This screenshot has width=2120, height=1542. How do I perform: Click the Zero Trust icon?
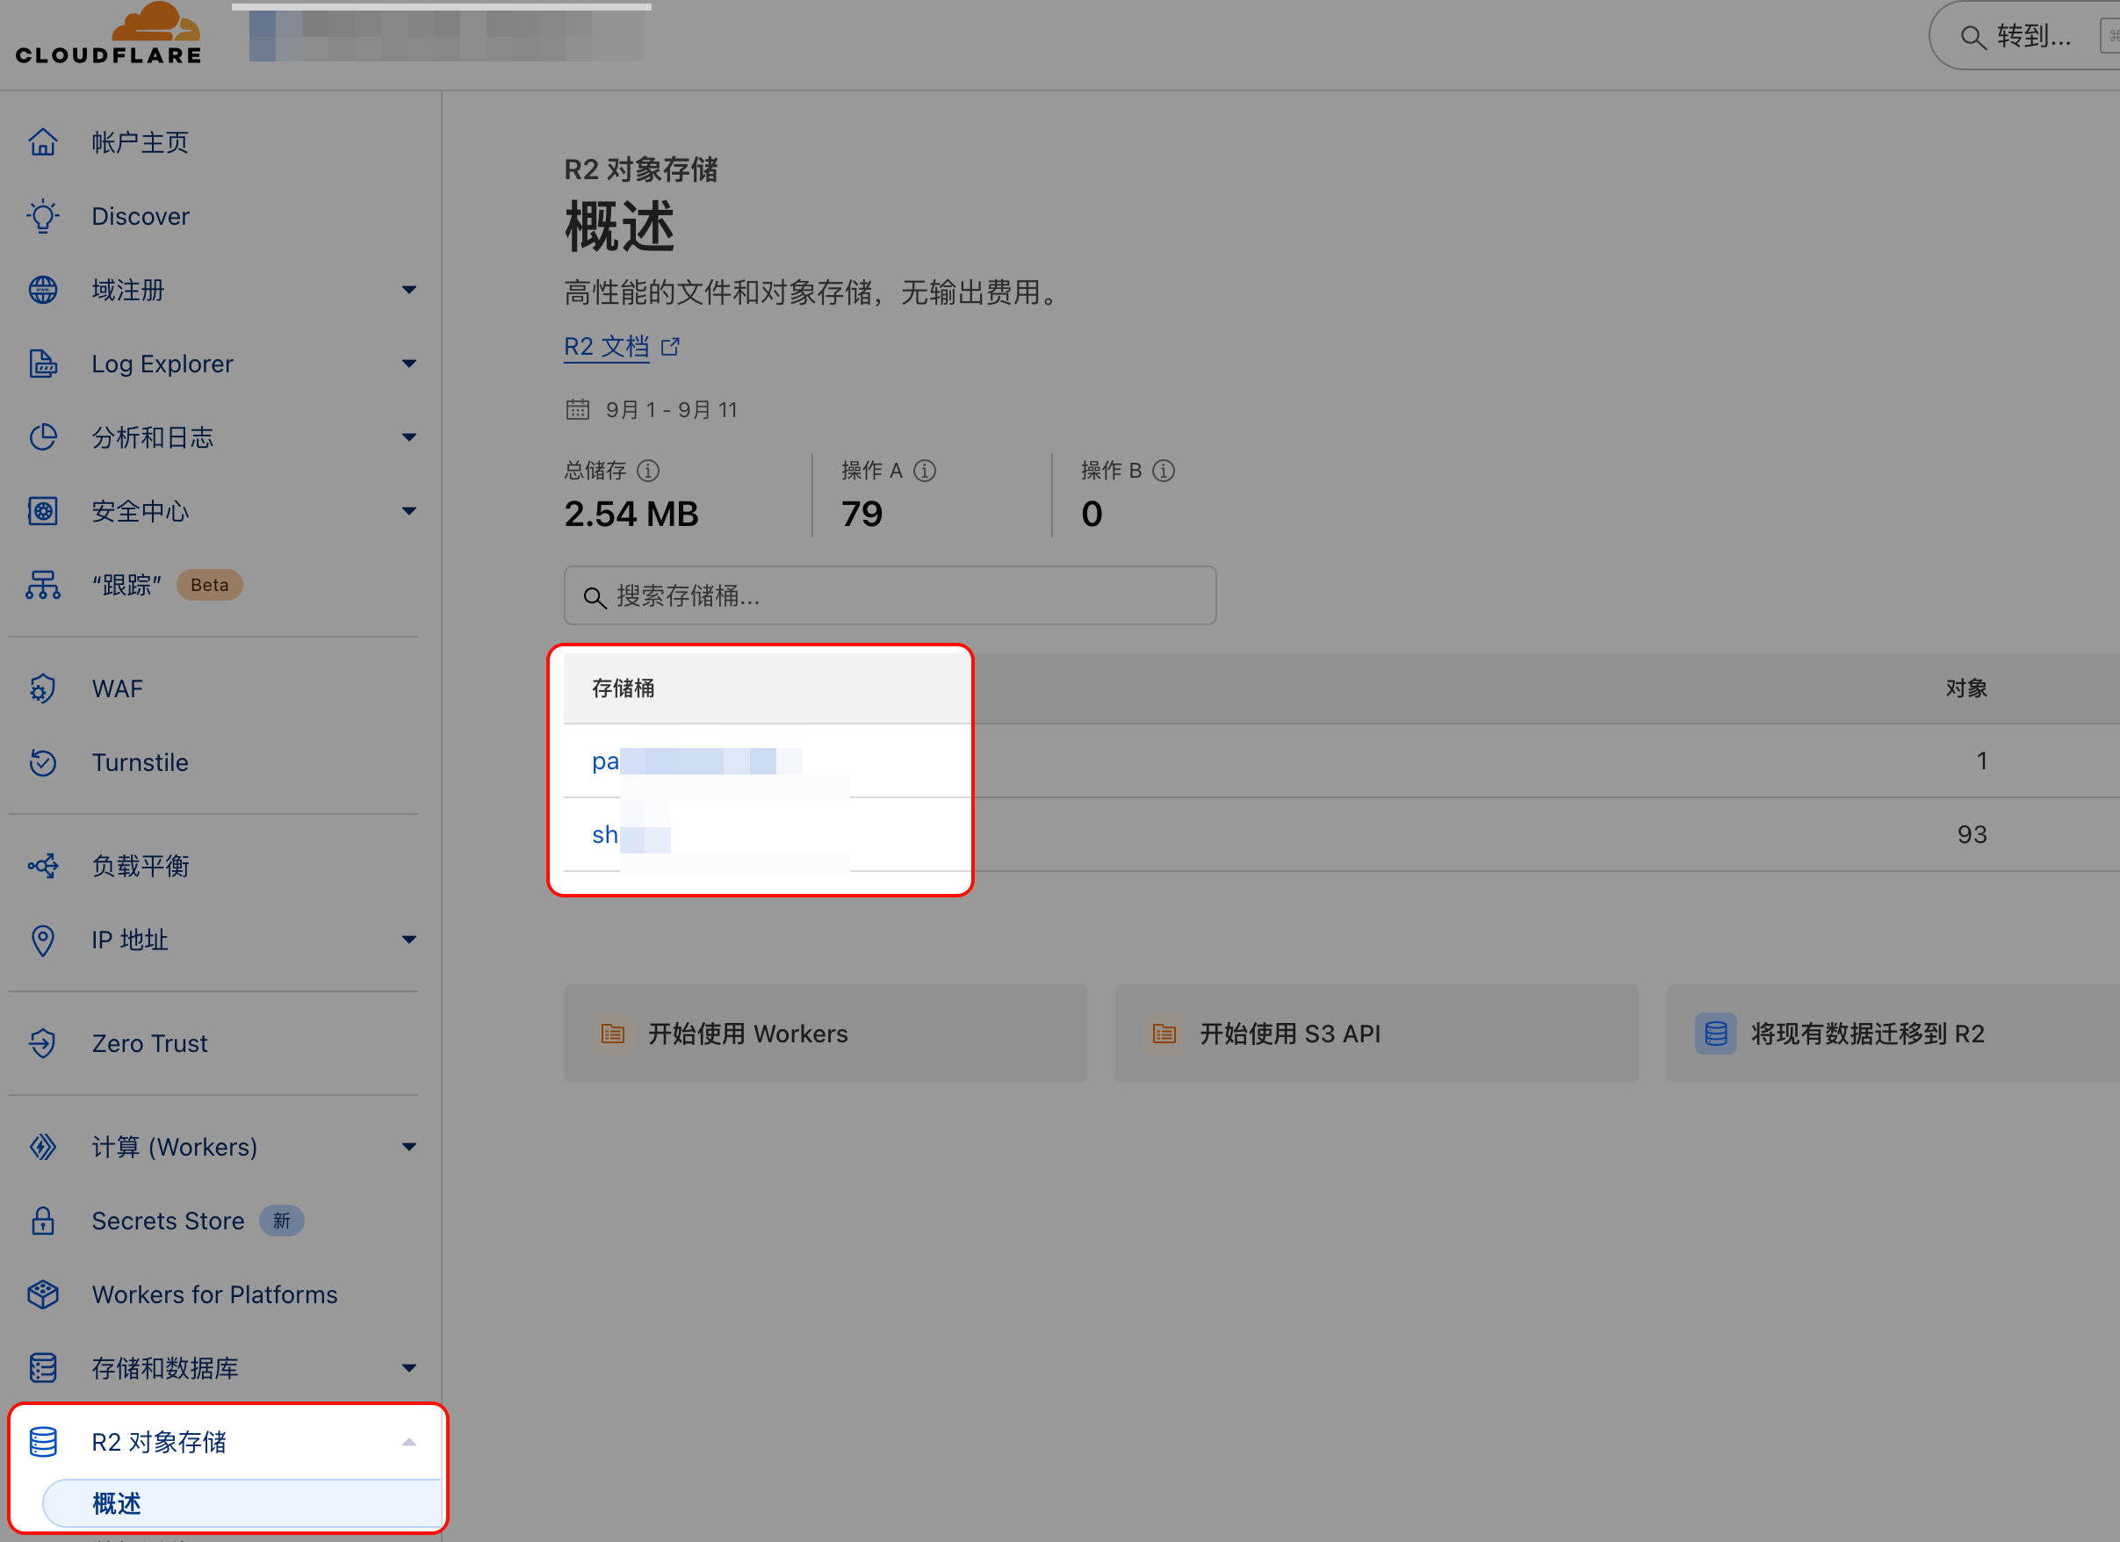coord(43,1043)
